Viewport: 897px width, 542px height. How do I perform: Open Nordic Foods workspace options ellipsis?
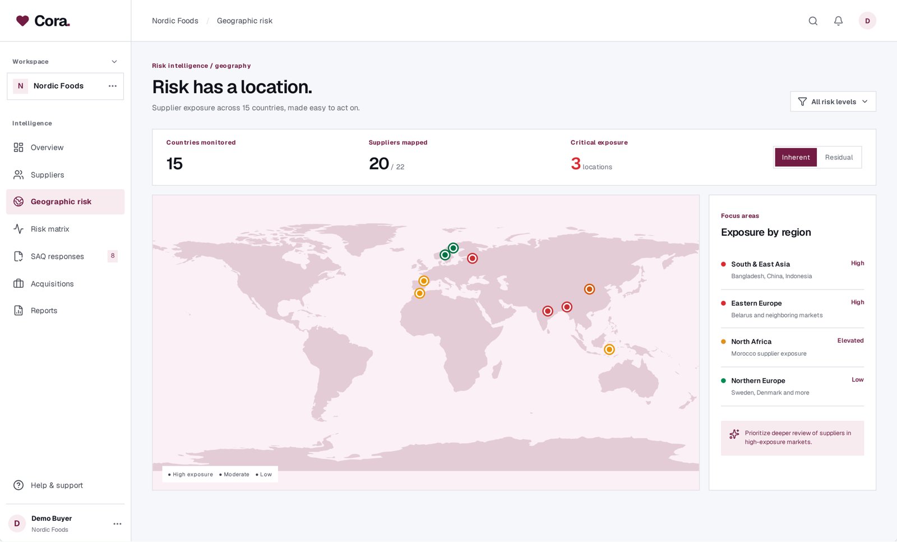click(x=113, y=86)
